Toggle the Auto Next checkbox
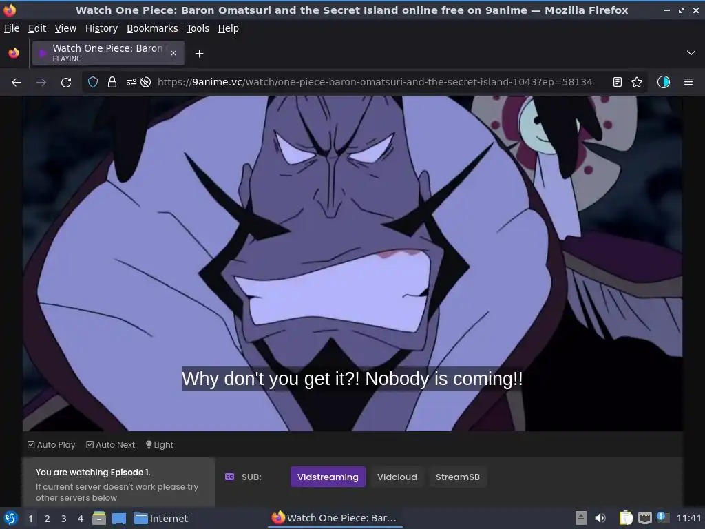The height and width of the screenshot is (529, 705). 111,445
